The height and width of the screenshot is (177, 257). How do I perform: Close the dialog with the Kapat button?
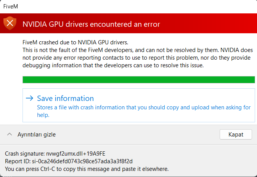(236, 135)
